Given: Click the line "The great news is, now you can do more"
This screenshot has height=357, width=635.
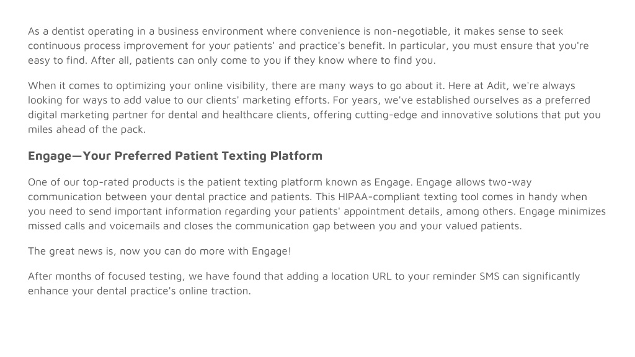Looking at the screenshot, I should coord(127,251).
